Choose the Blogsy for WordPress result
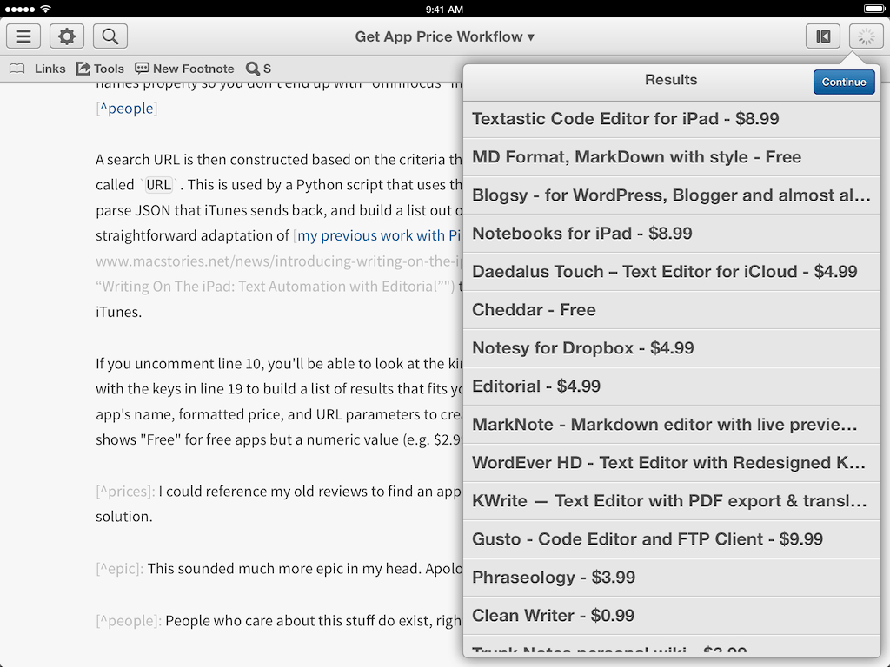This screenshot has height=667, width=890. [x=672, y=195]
